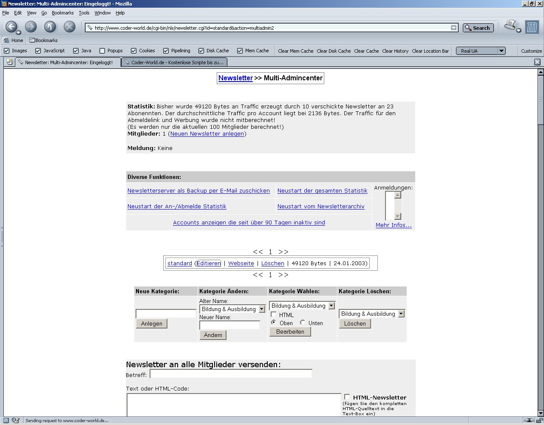Click Clear History in the toolbar
Image resolution: width=544 pixels, height=425 pixels.
(x=395, y=51)
